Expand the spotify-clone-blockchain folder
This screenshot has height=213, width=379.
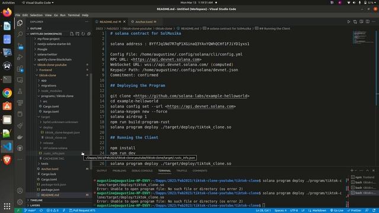(x=54, y=59)
